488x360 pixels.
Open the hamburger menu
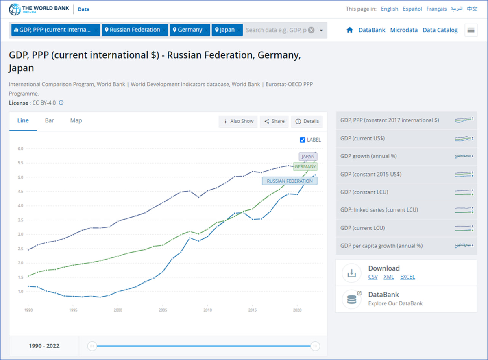471,30
